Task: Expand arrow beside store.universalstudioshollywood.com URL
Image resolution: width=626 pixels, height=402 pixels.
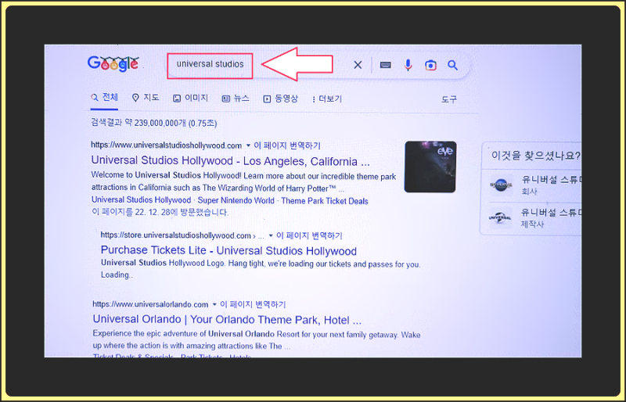Action: pyautogui.click(x=271, y=235)
